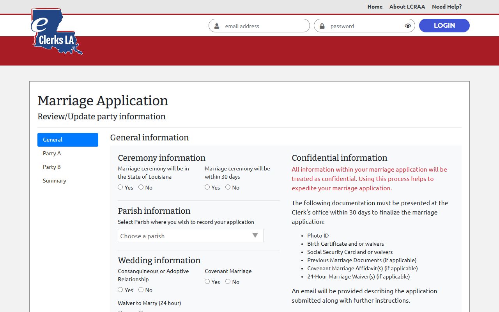Select No for Consanguineous or Adoptive Relationship

tap(141, 290)
